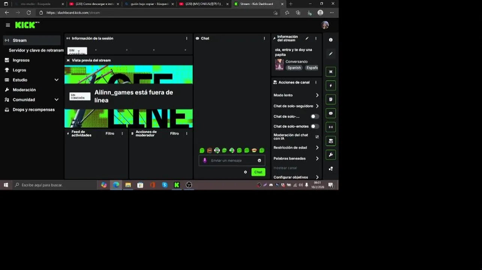Open the user avatar menu

[x=325, y=25]
